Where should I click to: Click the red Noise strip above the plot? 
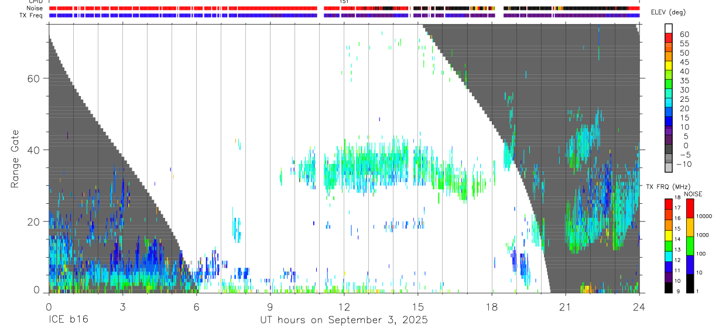coord(344,8)
